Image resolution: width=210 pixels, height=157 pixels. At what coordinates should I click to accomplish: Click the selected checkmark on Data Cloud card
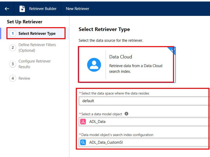click(x=172, y=50)
